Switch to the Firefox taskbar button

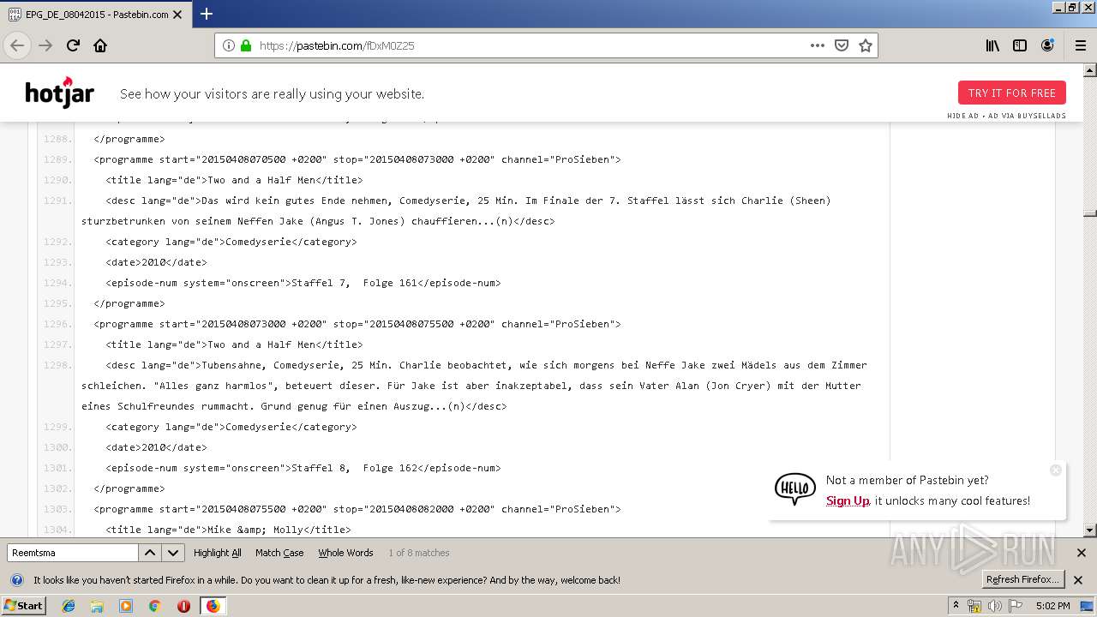(213, 606)
